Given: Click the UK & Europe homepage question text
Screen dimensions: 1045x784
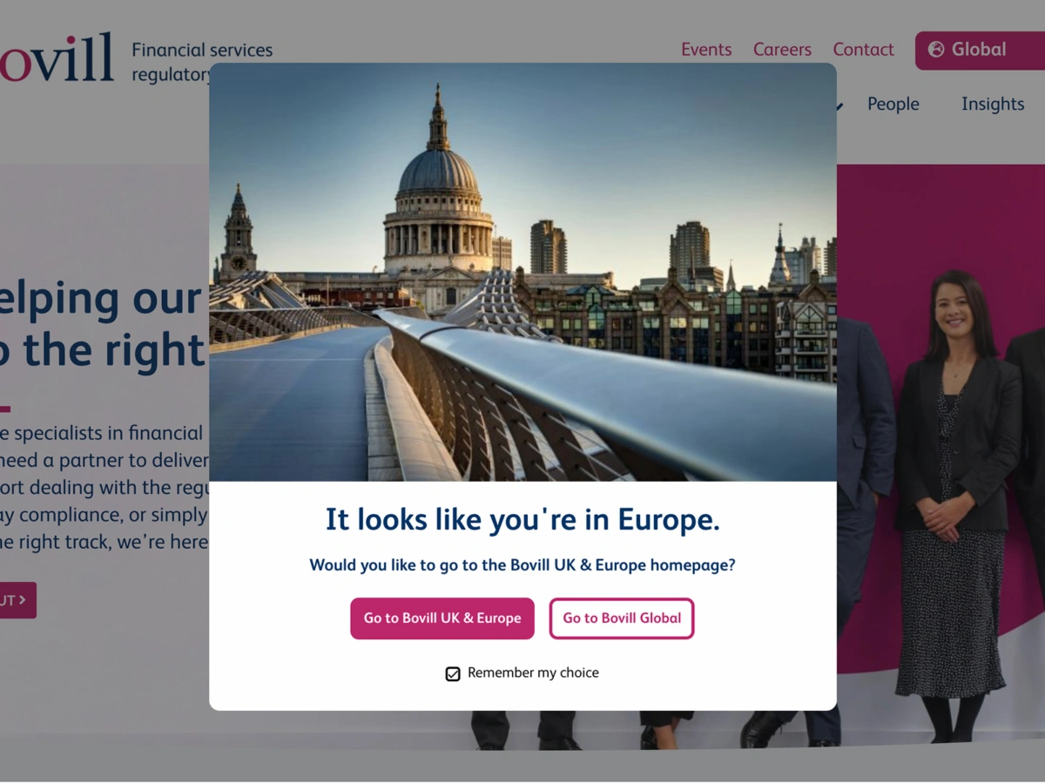Looking at the screenshot, I should coord(522,565).
